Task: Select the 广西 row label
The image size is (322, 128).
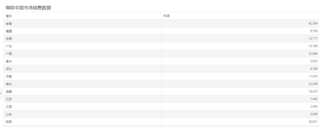Action: (9, 54)
